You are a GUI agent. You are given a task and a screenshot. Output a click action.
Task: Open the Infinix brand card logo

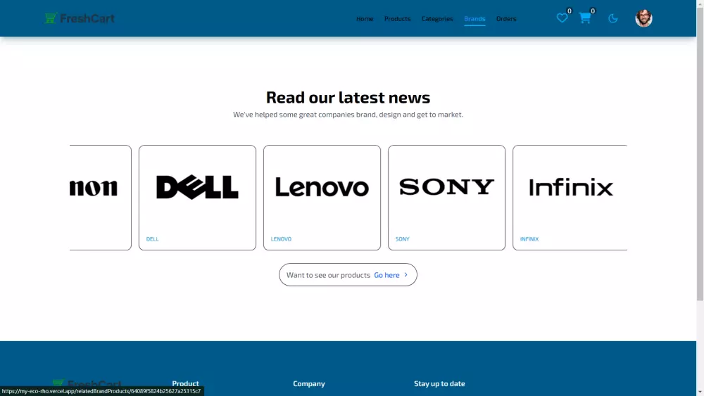click(571, 187)
